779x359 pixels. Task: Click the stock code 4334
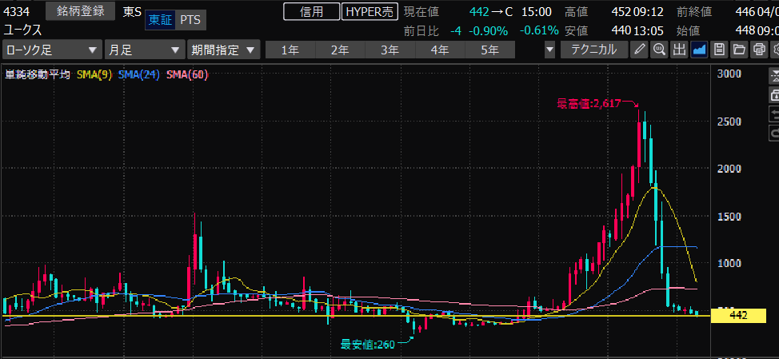(x=16, y=10)
